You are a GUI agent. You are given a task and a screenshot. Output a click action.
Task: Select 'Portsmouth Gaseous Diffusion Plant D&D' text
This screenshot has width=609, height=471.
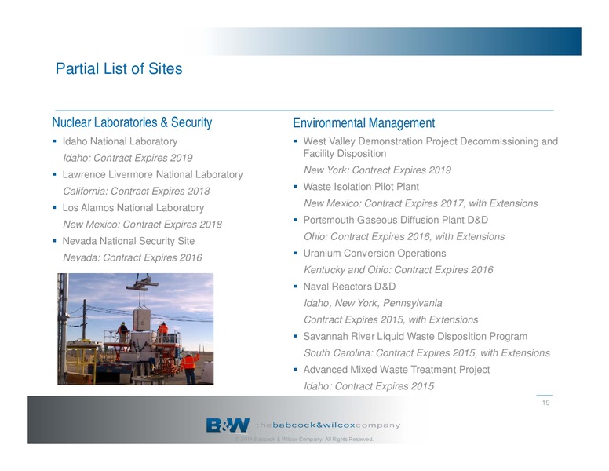click(x=396, y=220)
